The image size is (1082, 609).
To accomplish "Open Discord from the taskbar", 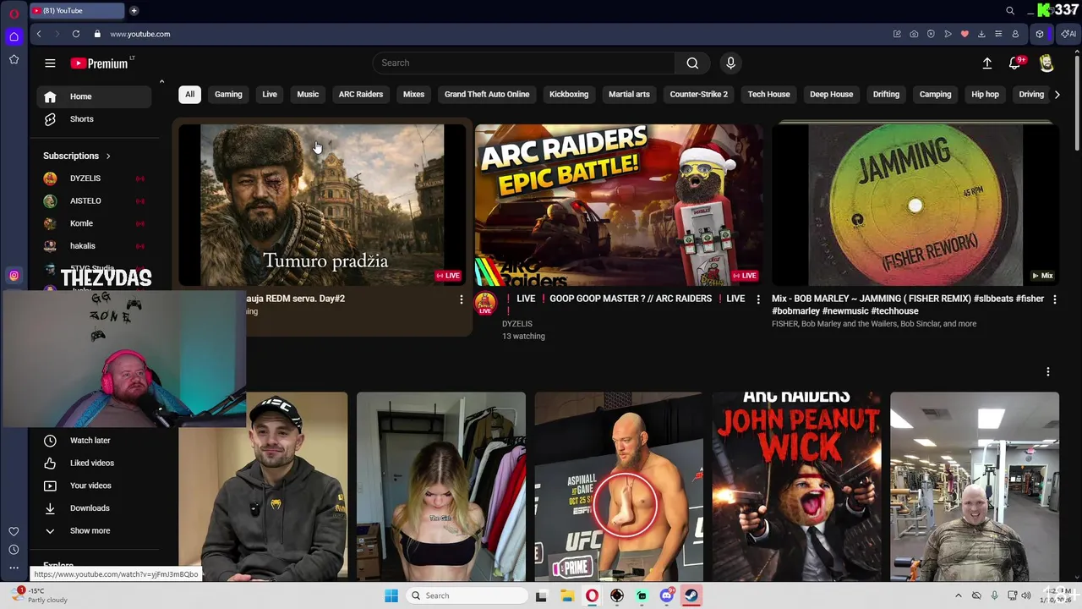I will [667, 595].
